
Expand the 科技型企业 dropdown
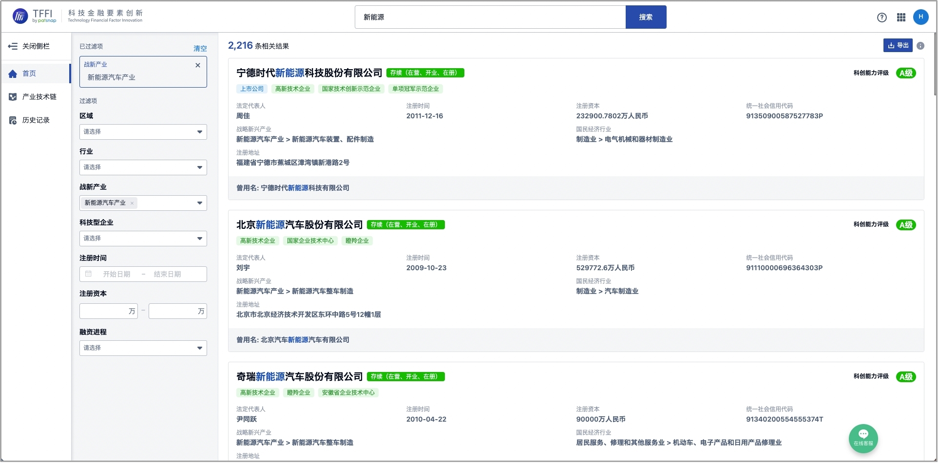143,239
